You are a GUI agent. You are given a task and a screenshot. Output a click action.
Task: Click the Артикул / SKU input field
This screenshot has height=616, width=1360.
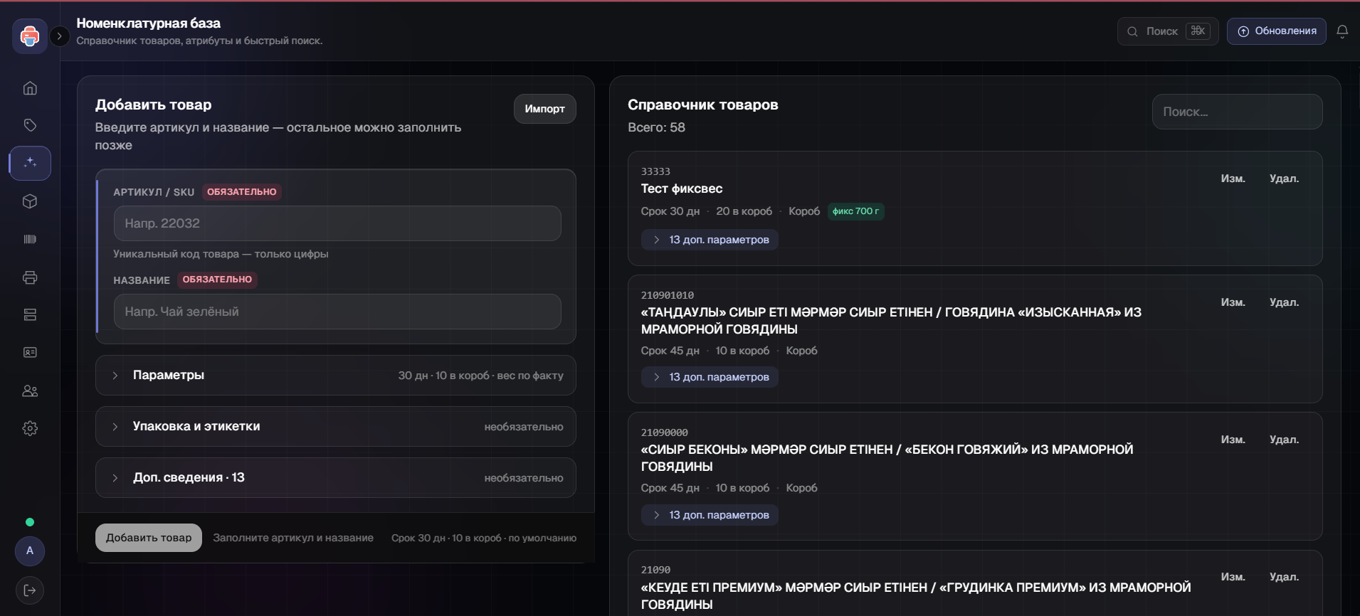(337, 223)
